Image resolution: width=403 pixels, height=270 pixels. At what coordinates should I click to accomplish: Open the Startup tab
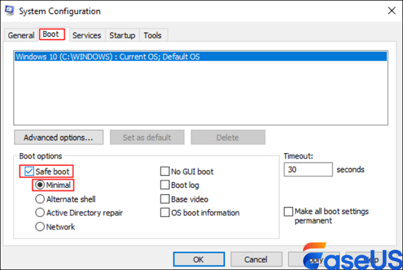(122, 35)
